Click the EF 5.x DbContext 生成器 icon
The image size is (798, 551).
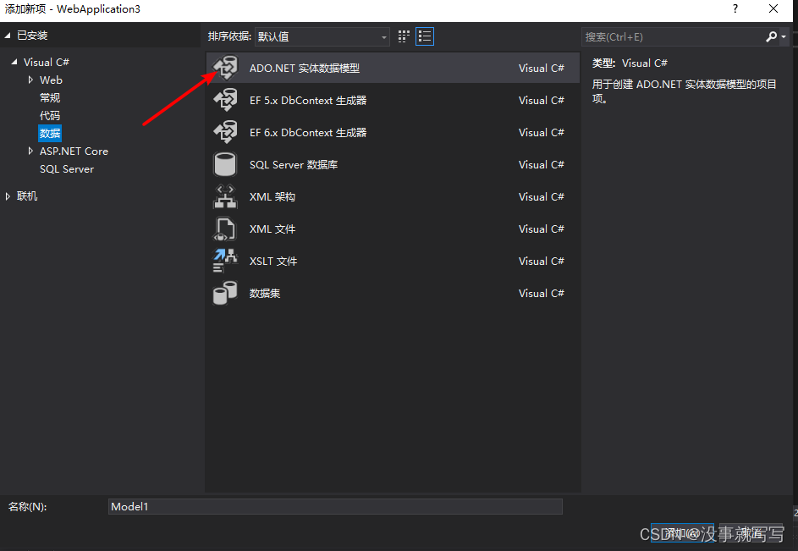pos(225,101)
